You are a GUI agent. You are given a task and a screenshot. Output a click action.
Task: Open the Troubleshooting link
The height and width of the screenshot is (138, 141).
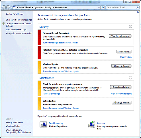coord(56,123)
